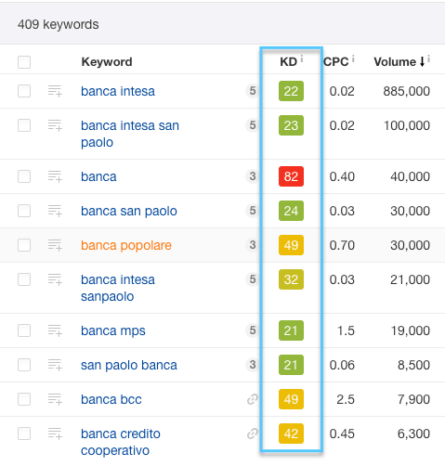
Task: Click KD badge 32 for banca intesa sanpaolo
Action: point(291,279)
